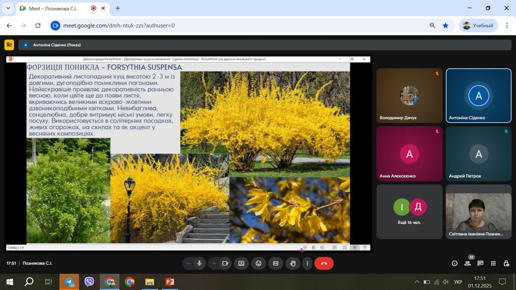Open a new browser tab
Screen dimensions: 516x290
coord(118,9)
